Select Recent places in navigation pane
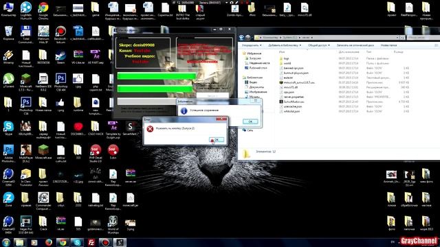This screenshot has height=247, width=440. 256,63
